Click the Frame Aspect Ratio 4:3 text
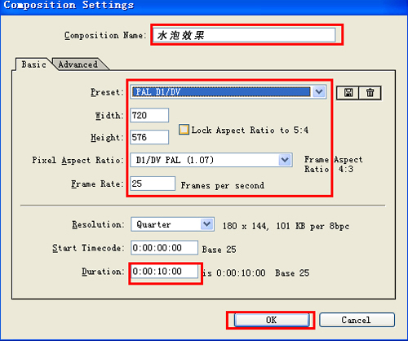Image resolution: width=408 pixels, height=341 pixels. [x=334, y=164]
